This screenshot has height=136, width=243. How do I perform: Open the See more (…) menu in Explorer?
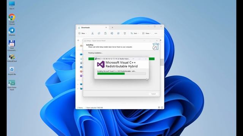(x=156, y=33)
